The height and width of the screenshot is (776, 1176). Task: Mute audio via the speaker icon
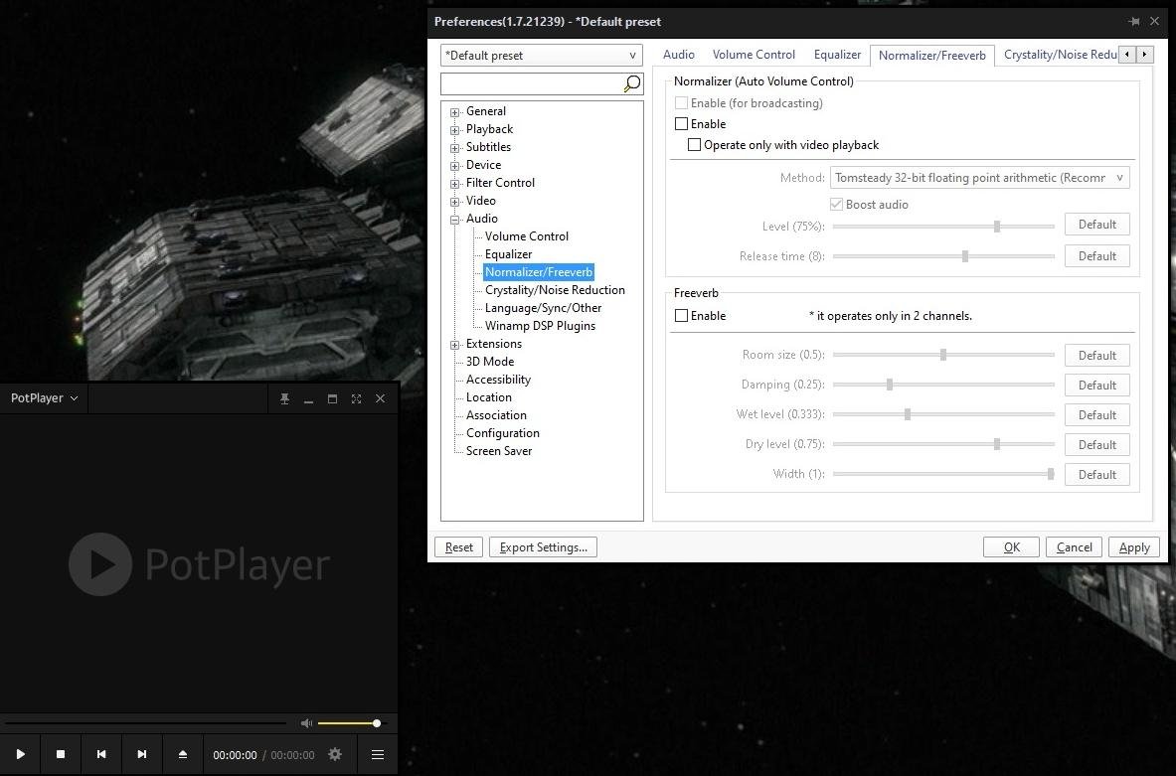click(306, 723)
